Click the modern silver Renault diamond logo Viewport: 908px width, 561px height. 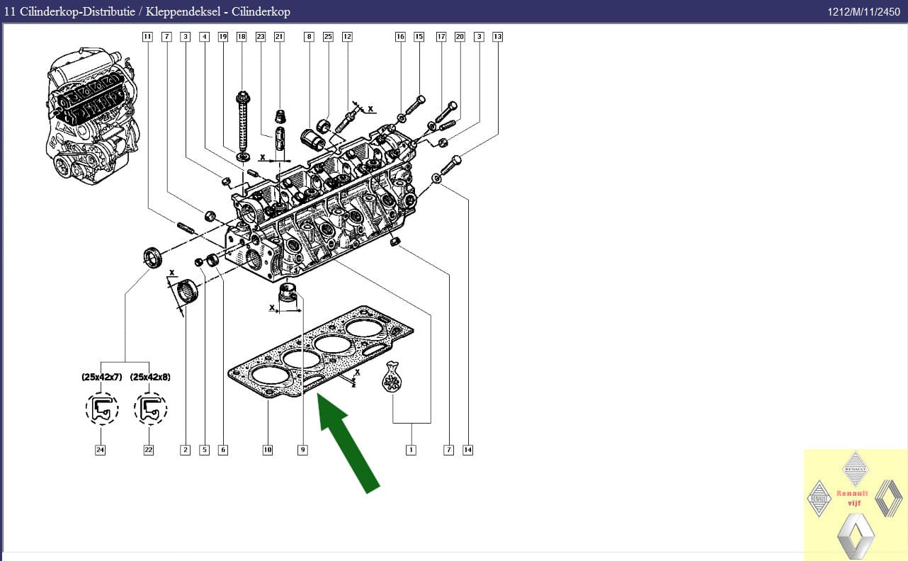click(x=856, y=535)
